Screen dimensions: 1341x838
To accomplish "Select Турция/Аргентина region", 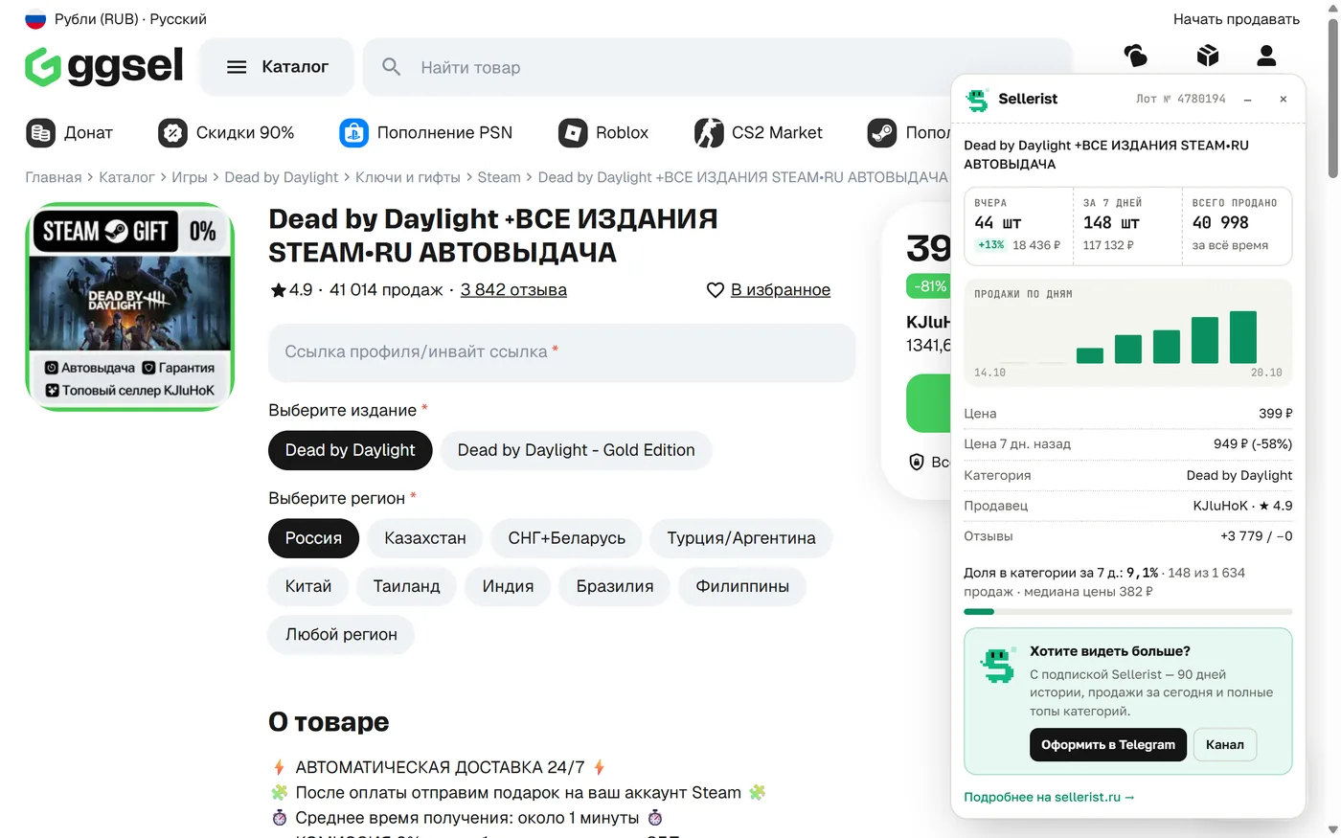I will pyautogui.click(x=741, y=538).
